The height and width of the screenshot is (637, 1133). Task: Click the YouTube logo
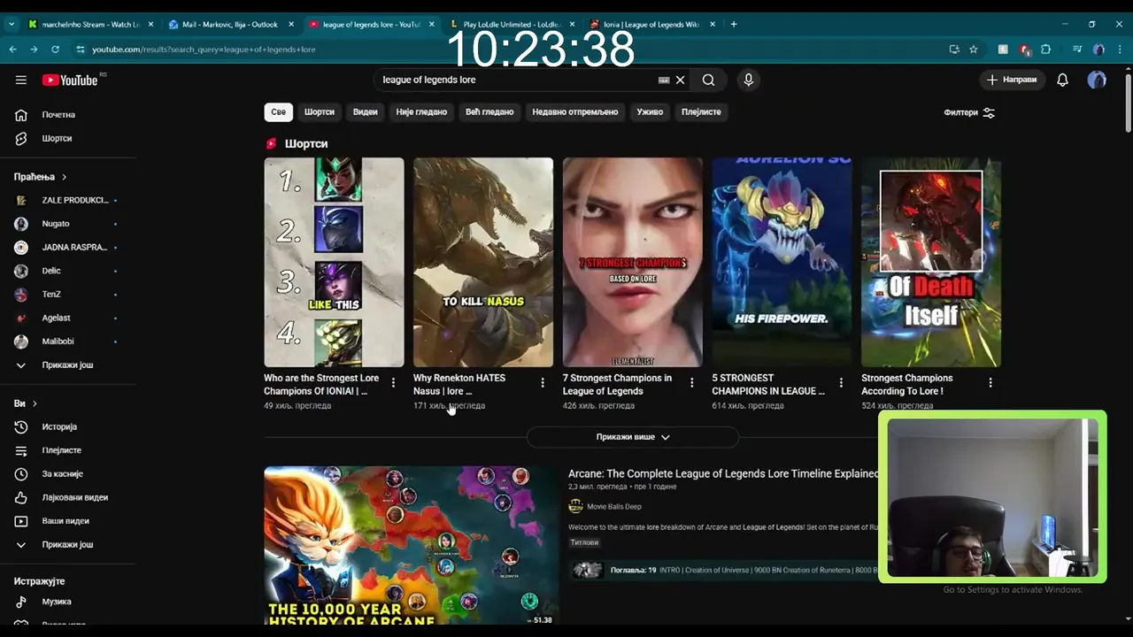coord(70,80)
